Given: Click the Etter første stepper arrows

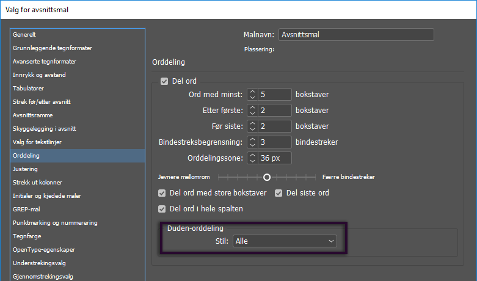Looking at the screenshot, I should pos(252,111).
